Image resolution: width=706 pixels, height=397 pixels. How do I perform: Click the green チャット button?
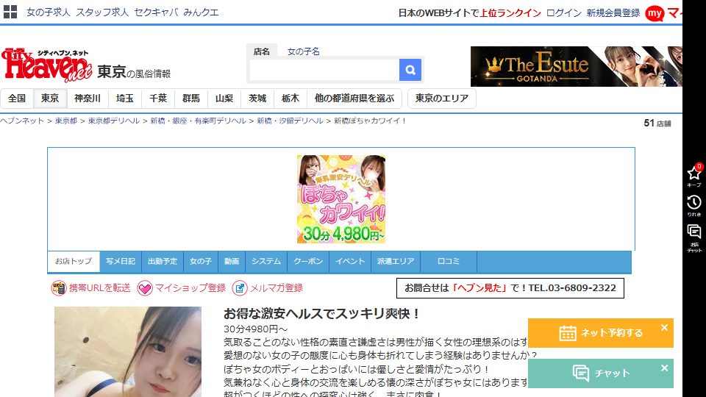point(601,373)
